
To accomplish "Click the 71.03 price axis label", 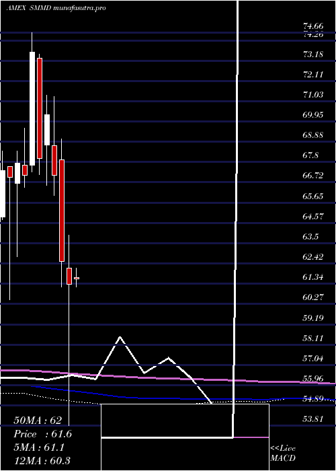I will [314, 95].
